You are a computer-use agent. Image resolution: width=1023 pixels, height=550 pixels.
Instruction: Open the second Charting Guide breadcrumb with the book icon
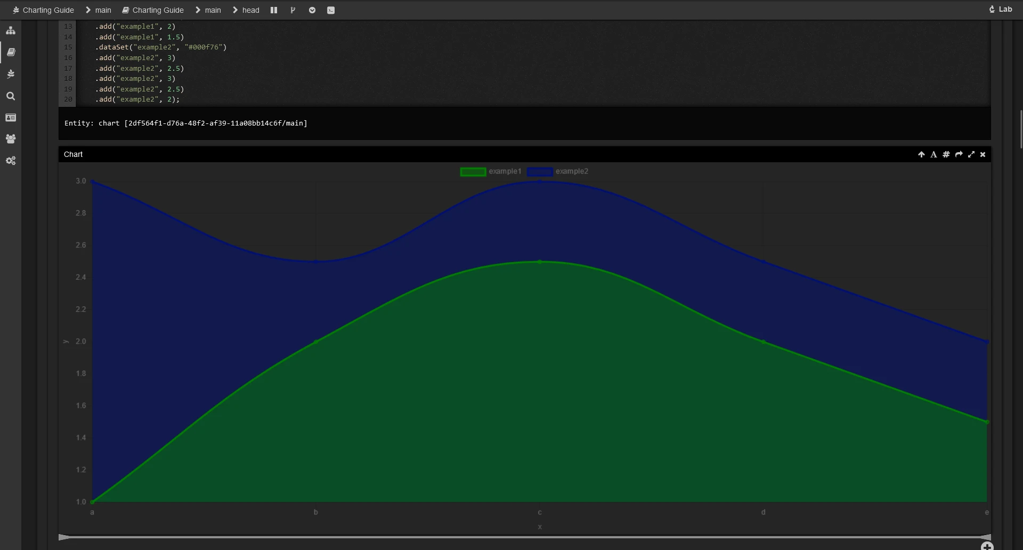[x=153, y=10]
